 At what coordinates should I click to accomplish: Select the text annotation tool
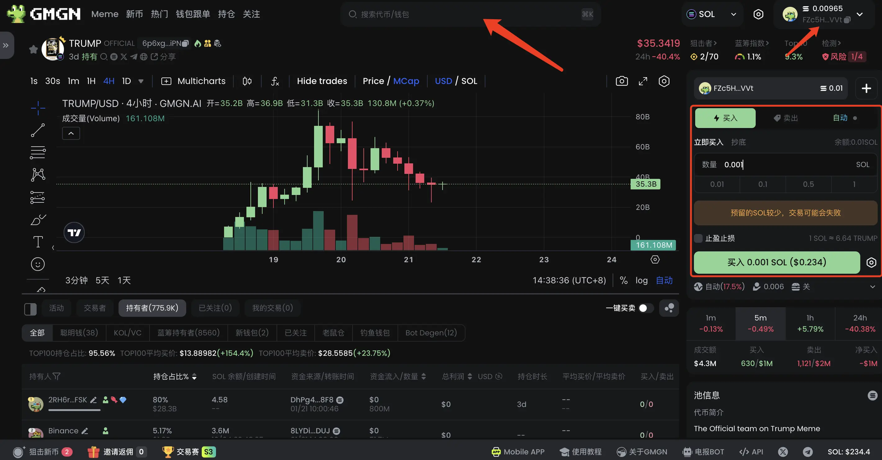point(38,242)
